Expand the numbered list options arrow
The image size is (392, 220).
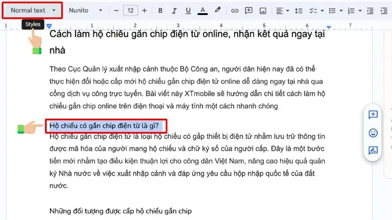pyautogui.click(x=360, y=10)
